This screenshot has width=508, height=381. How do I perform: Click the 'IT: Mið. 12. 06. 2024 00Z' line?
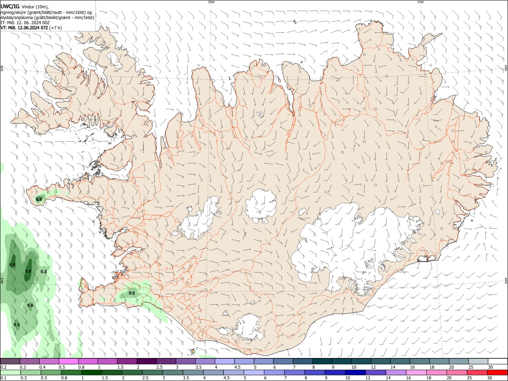point(25,23)
